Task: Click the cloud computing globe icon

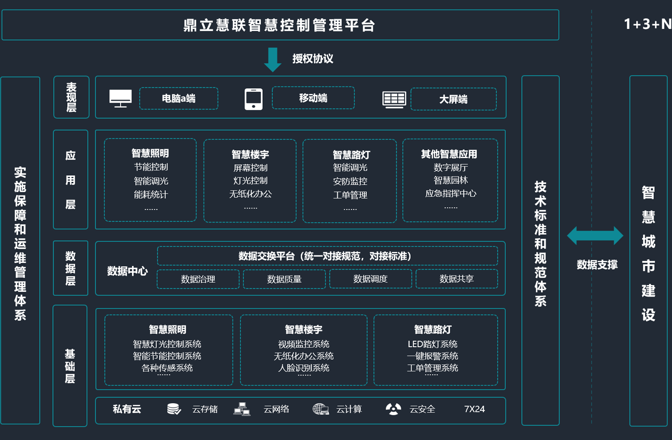Action: [x=321, y=409]
